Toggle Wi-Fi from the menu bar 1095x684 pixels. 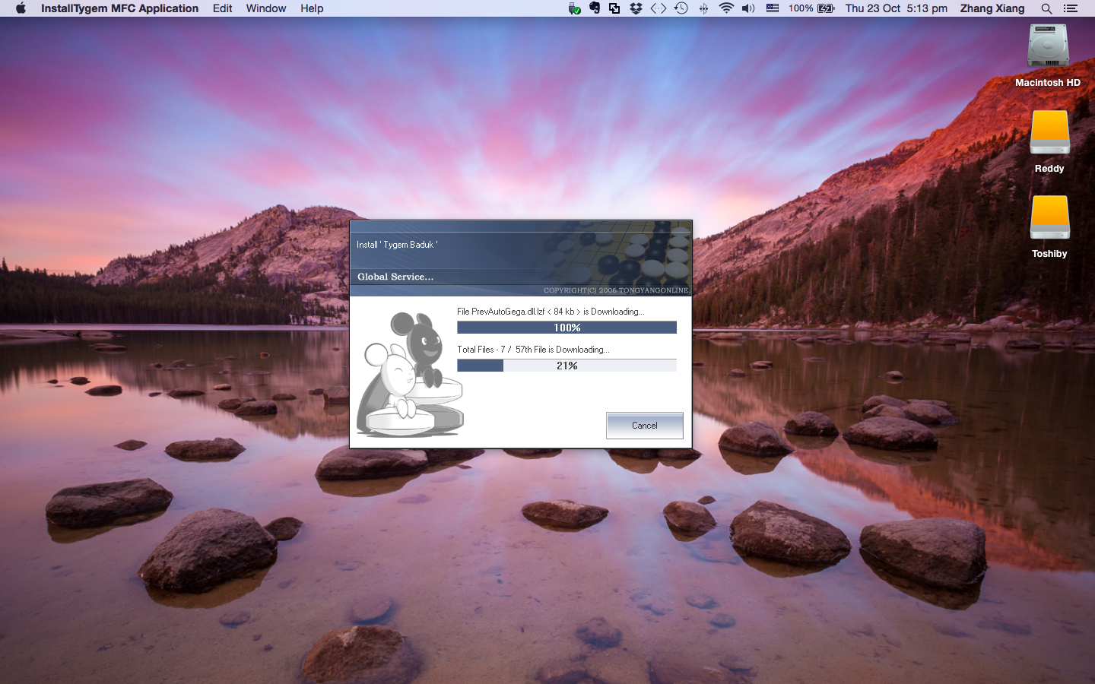(725, 8)
